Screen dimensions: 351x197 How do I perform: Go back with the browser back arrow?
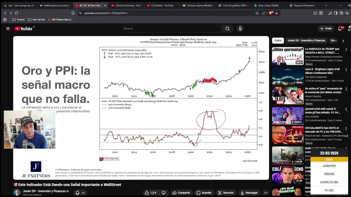tap(5, 13)
